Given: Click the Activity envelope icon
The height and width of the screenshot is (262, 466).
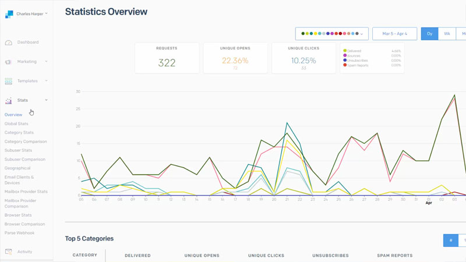Looking at the screenshot, I should pyautogui.click(x=9, y=252).
